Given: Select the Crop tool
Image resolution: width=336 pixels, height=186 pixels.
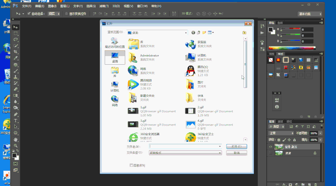Looking at the screenshot, I should point(15,52).
